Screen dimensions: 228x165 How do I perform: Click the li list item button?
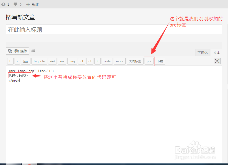[97, 61]
